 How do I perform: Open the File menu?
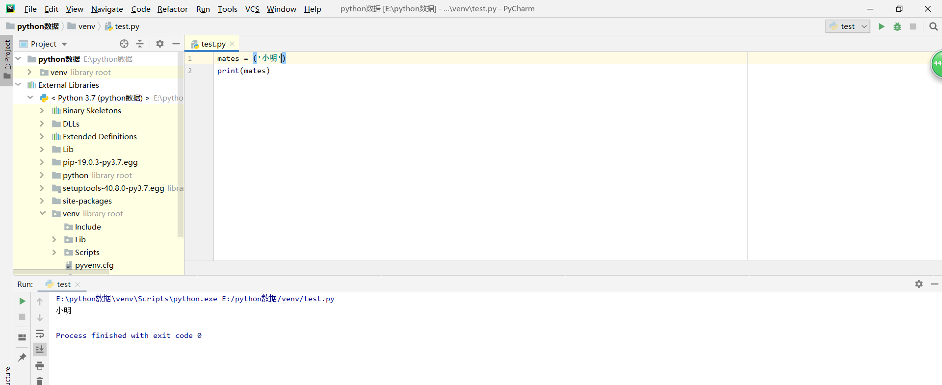30,9
